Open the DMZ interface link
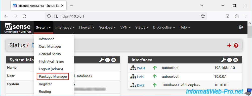This screenshot has width=252, height=96. 141,85
